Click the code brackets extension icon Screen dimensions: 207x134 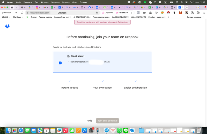click(138, 13)
